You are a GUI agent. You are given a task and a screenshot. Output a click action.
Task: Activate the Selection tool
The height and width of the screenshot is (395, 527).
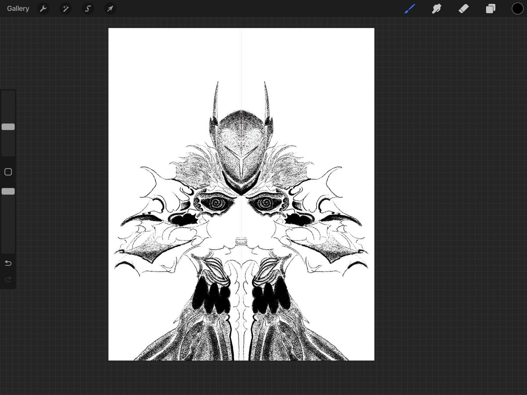point(88,9)
